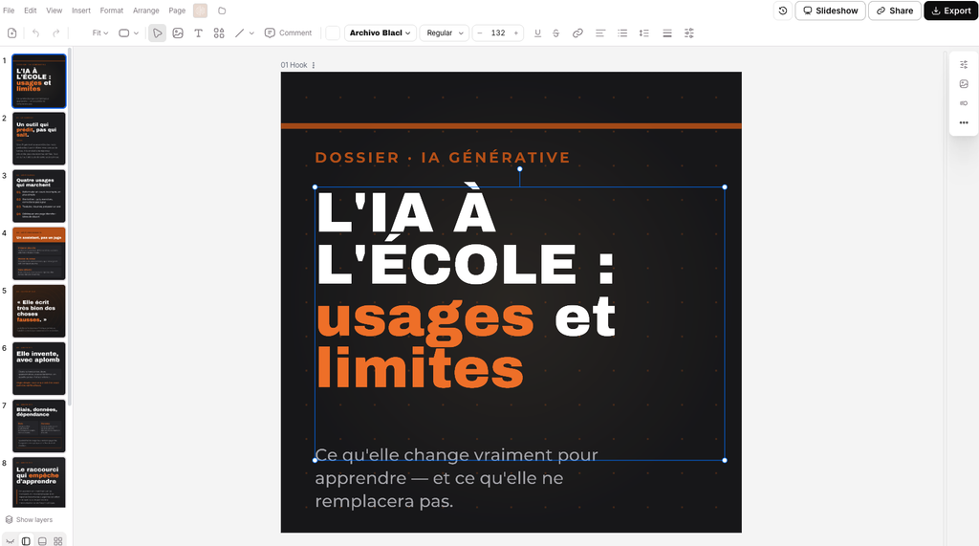Click the line spacing icon
Image resolution: width=979 pixels, height=546 pixels.
click(644, 33)
